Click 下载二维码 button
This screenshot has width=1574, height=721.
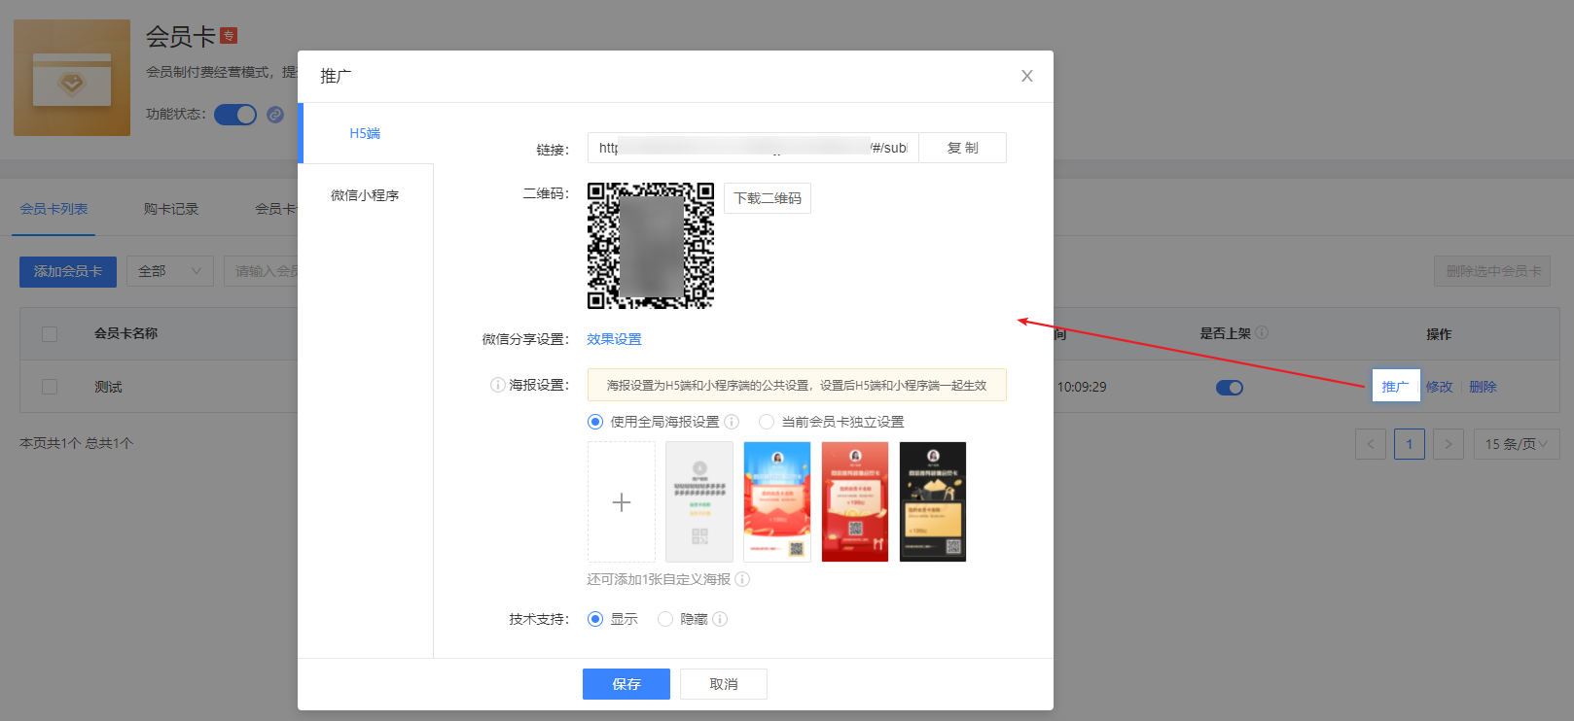[x=768, y=198]
